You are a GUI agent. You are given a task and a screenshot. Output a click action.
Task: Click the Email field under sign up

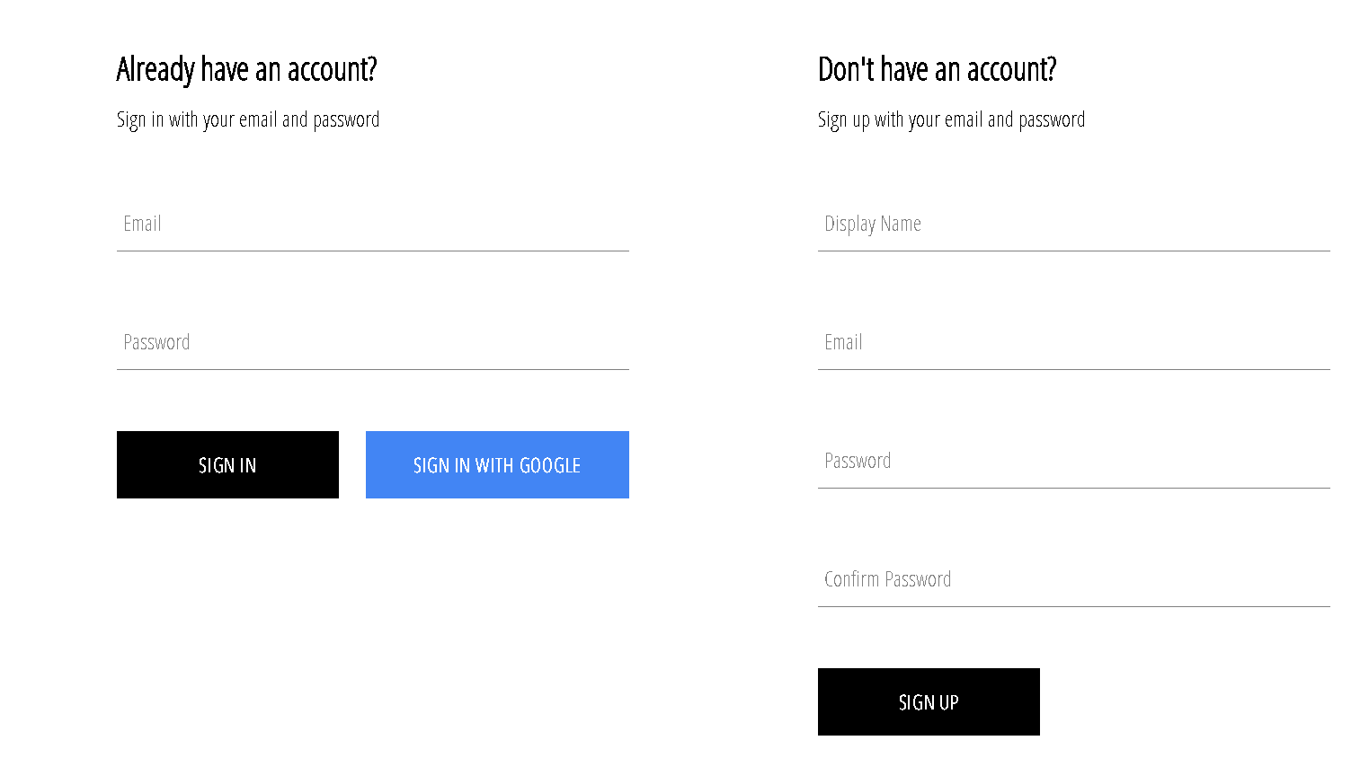[x=1073, y=347]
